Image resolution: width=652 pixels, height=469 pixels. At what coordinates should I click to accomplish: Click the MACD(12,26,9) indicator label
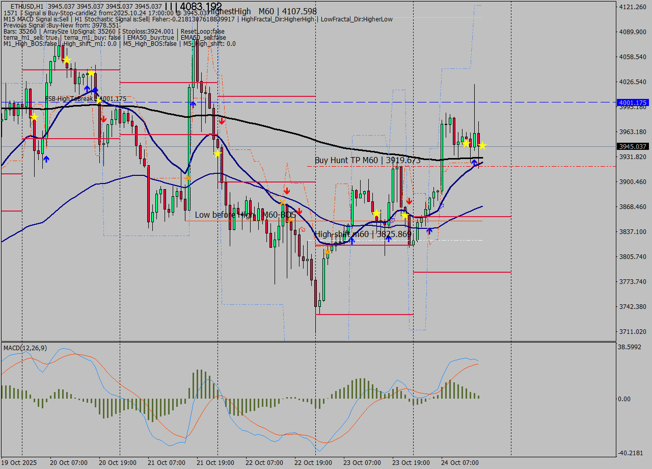tap(25, 348)
